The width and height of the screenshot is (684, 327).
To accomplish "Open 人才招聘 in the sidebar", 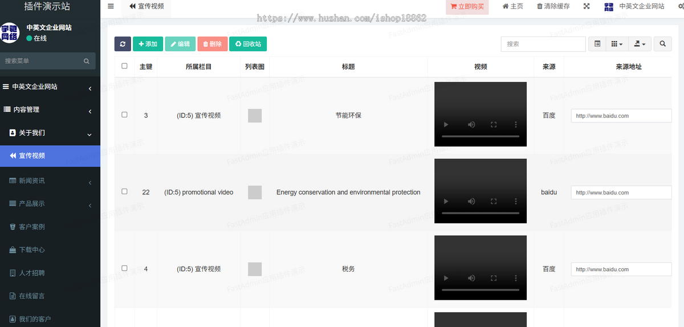I will (x=50, y=273).
